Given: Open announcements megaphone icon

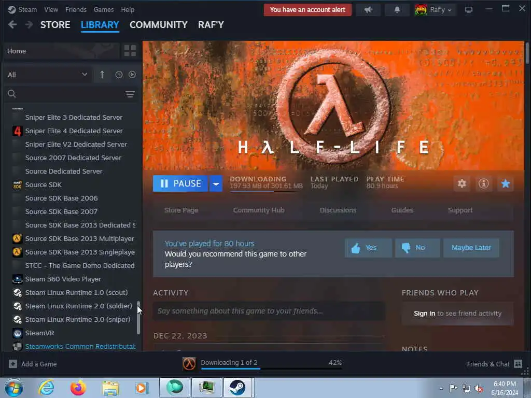Looking at the screenshot, I should pos(369,10).
